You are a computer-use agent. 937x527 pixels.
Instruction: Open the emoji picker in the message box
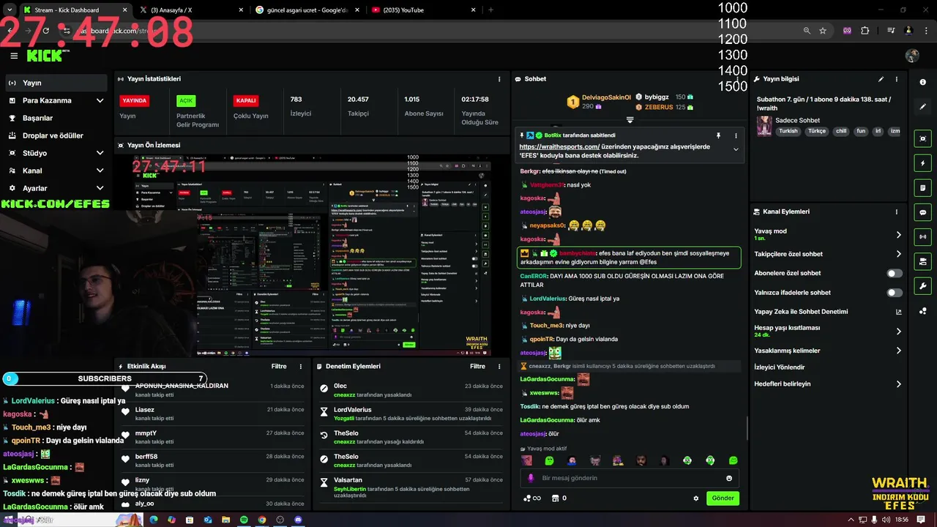click(x=729, y=478)
